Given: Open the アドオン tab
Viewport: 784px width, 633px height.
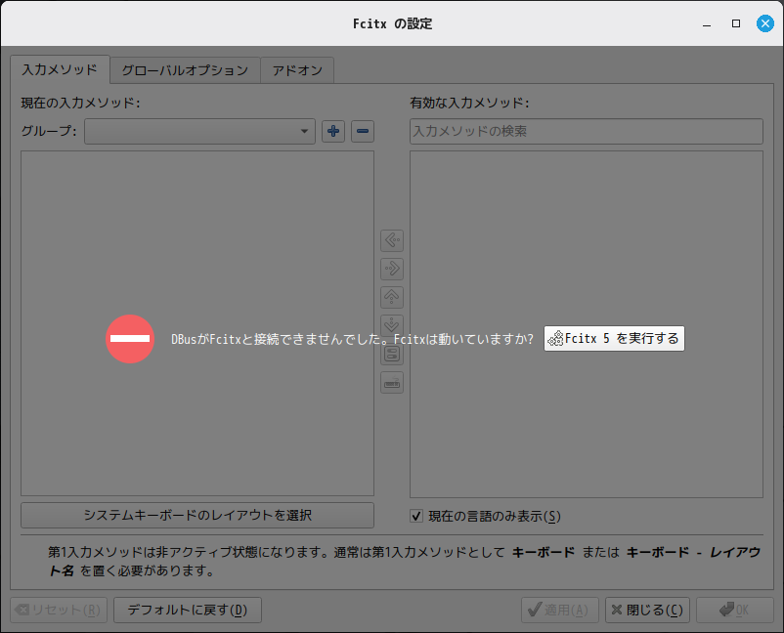Looking at the screenshot, I should pyautogui.click(x=297, y=70).
